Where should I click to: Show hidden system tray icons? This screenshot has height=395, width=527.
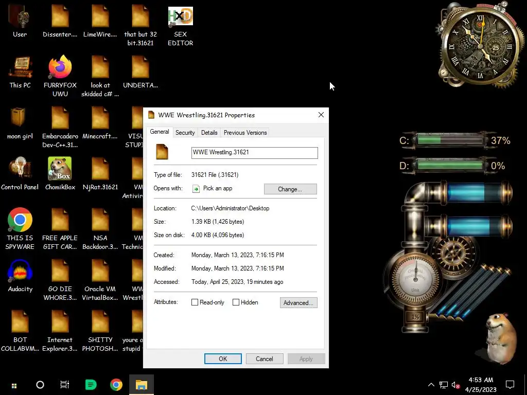tap(431, 385)
